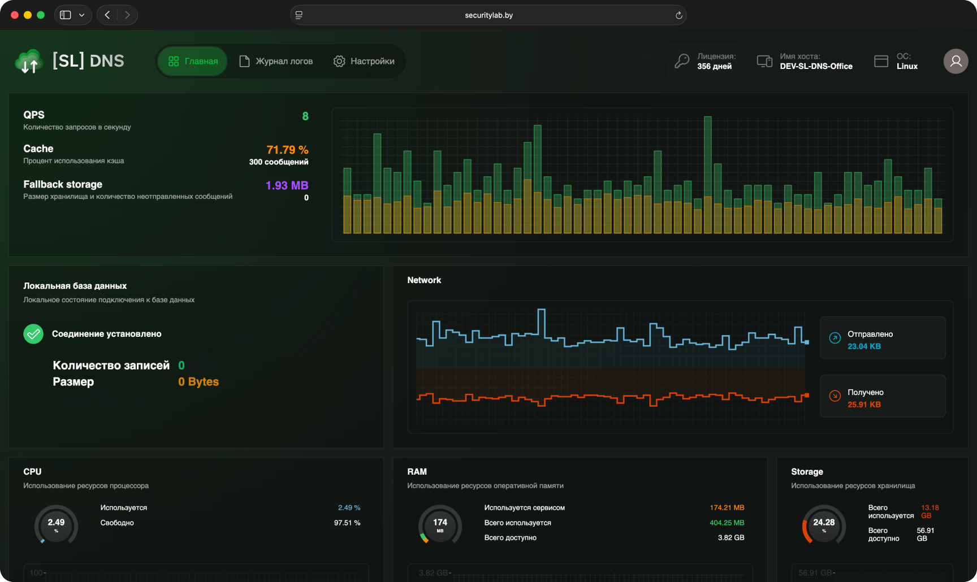Open the Настройки tab
This screenshot has height=582, width=977.
pos(364,61)
